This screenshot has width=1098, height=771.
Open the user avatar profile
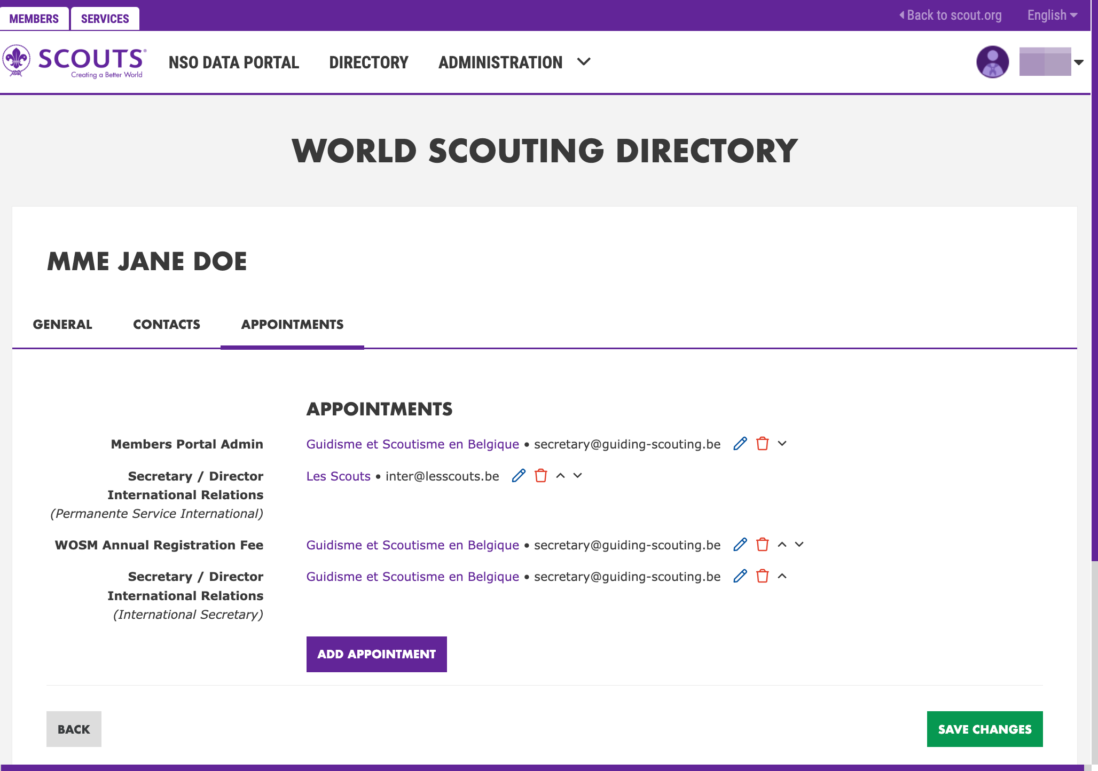pos(993,62)
